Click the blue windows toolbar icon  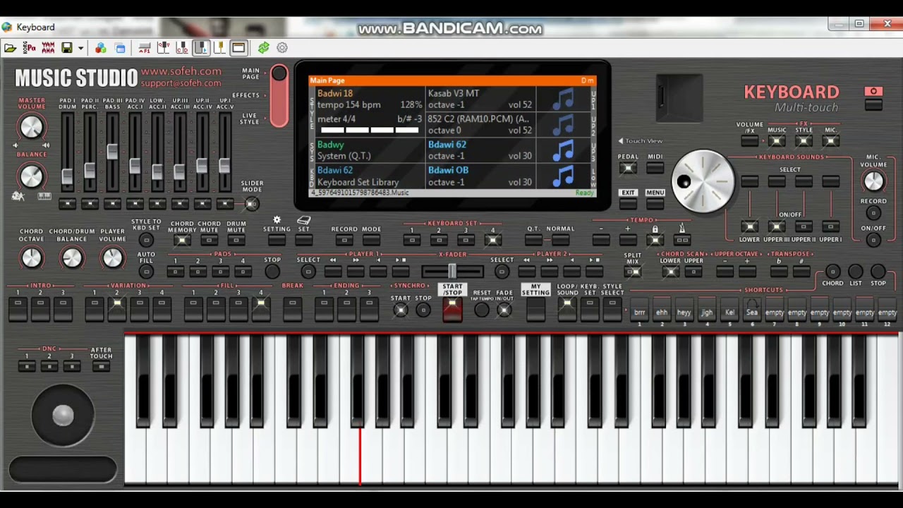[120, 48]
